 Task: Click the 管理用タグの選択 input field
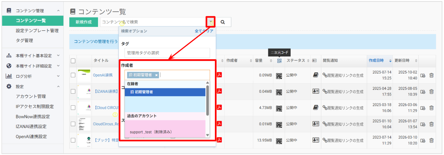point(167,53)
